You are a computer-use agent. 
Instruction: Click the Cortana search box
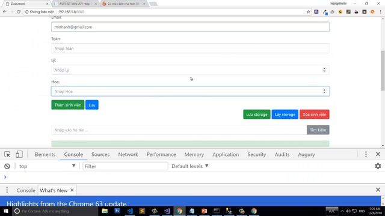(55, 211)
